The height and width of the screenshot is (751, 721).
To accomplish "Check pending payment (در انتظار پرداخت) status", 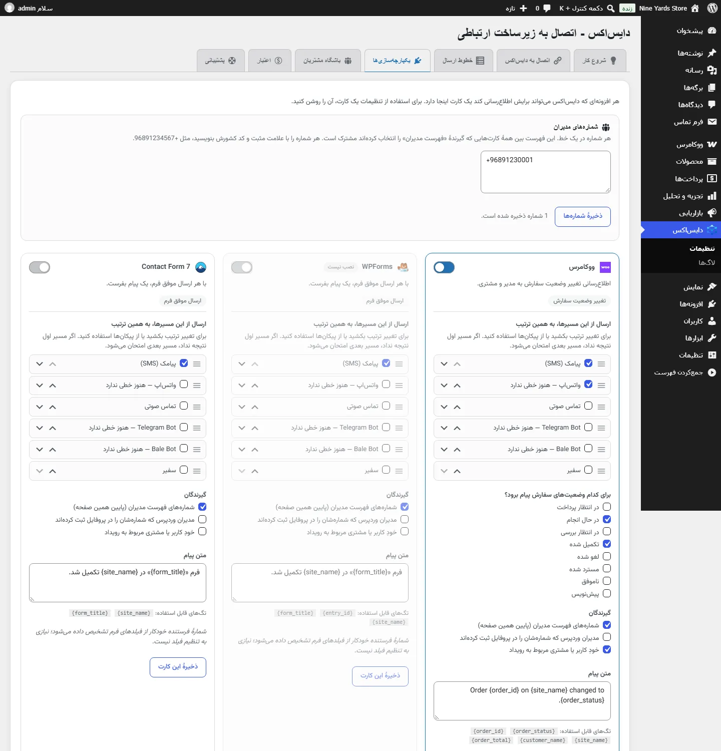I will click(x=607, y=507).
